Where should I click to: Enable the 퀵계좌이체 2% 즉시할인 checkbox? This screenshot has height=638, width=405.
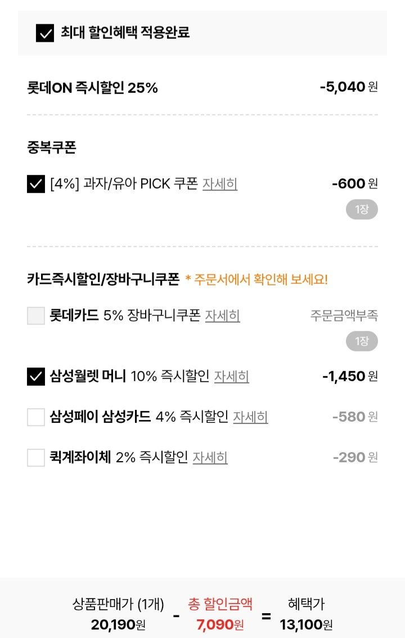(37, 457)
